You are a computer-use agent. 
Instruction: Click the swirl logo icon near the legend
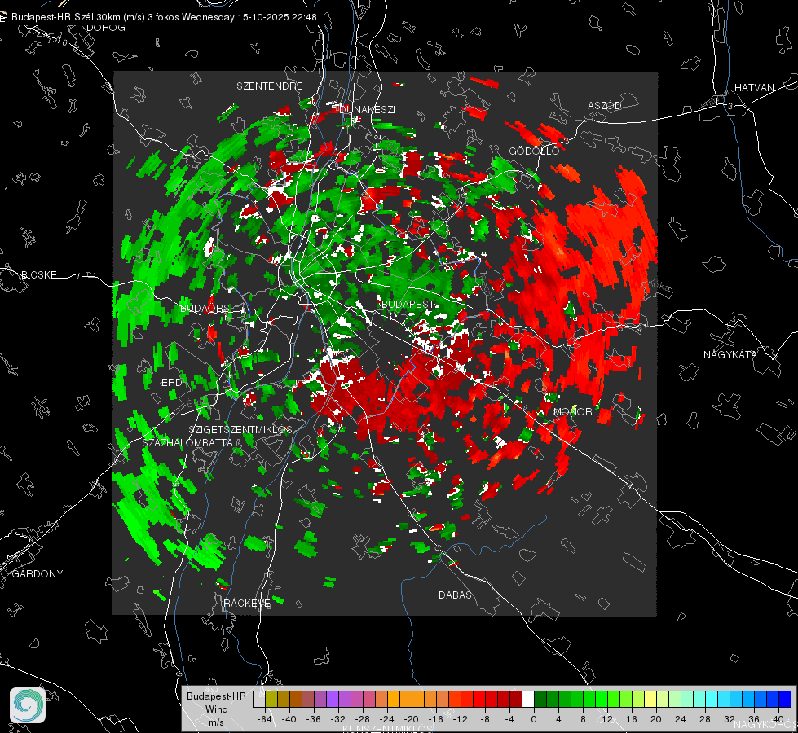coord(28,705)
